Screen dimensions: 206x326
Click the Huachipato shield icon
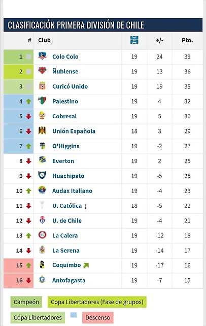[x=42, y=175]
